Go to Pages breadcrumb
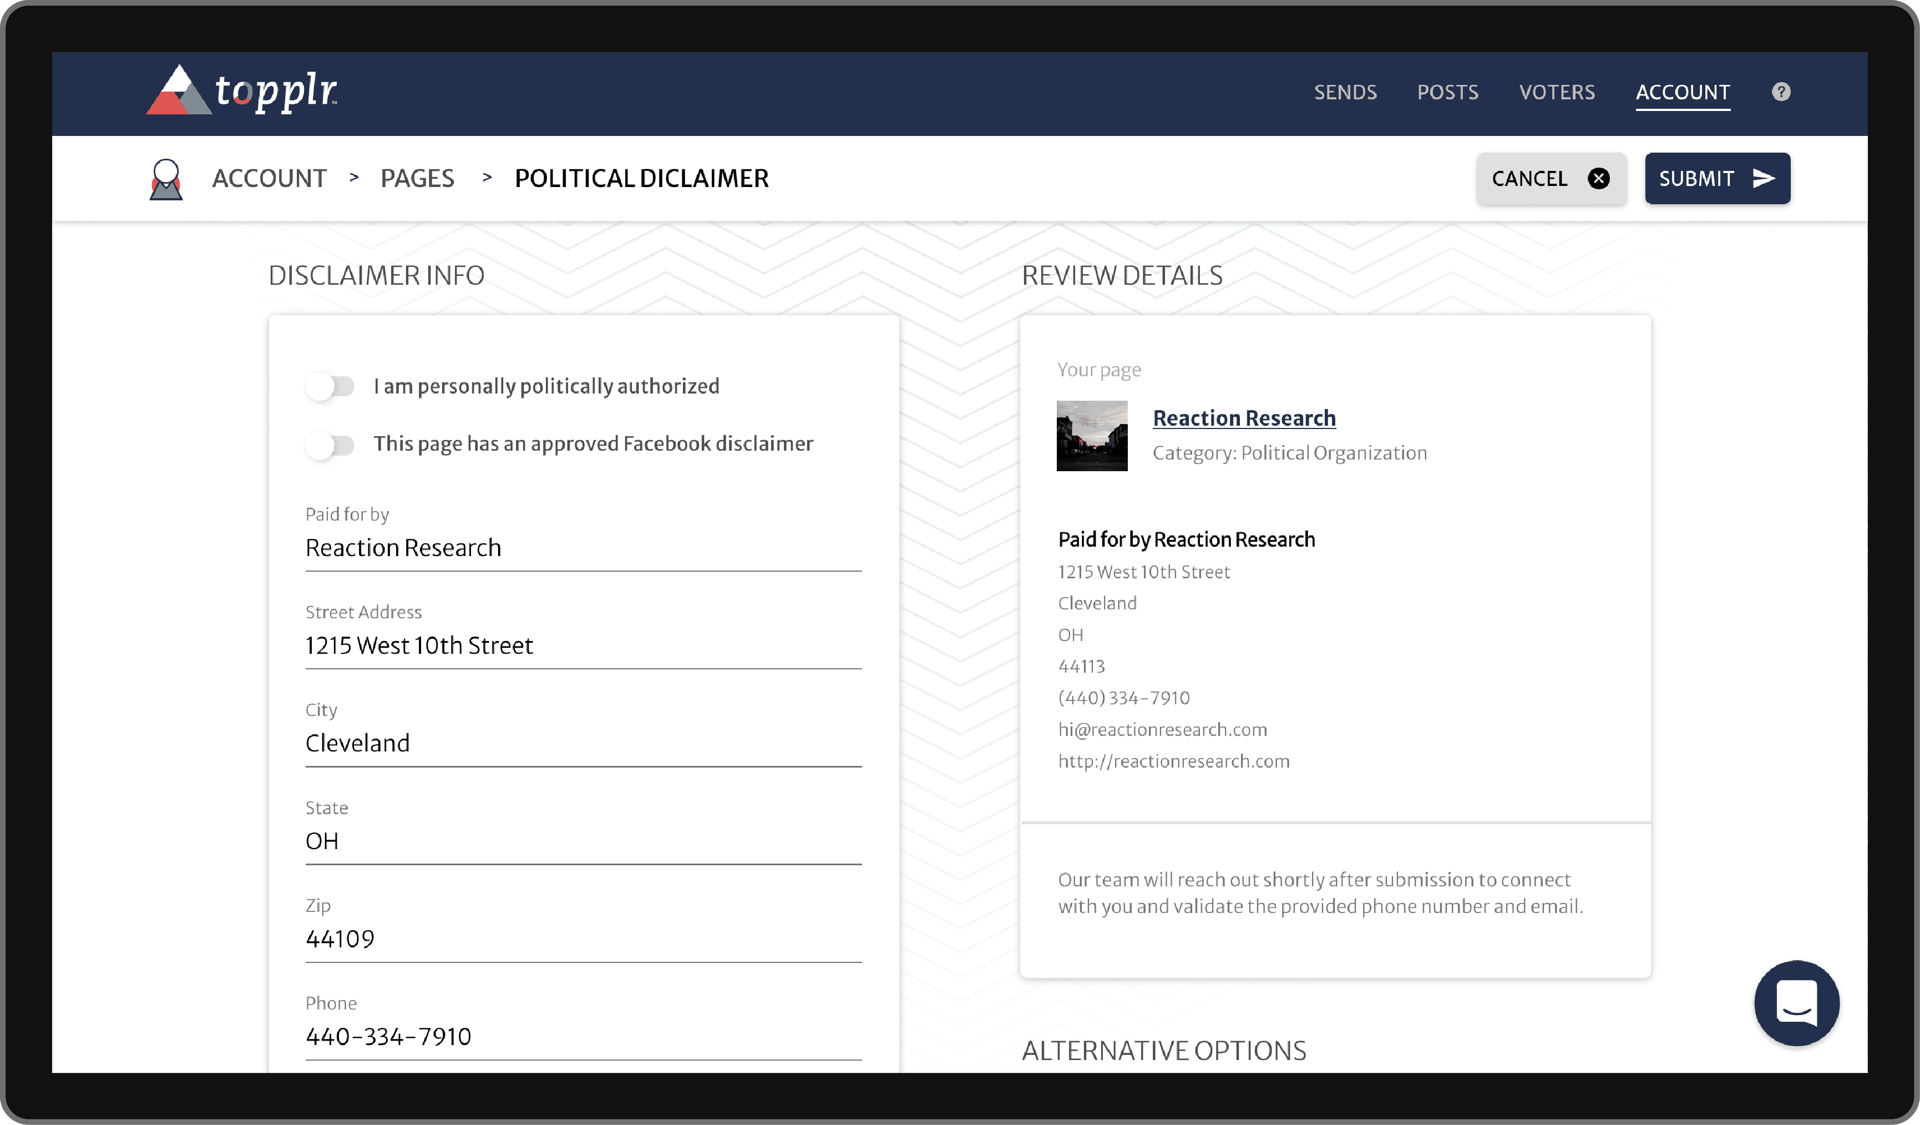Image resolution: width=1920 pixels, height=1125 pixels. (418, 178)
